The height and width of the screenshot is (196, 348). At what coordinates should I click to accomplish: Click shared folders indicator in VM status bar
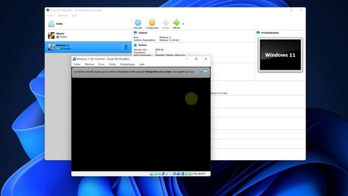coord(170,174)
